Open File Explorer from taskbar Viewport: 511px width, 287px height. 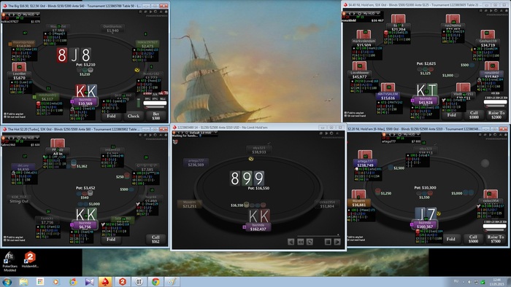24,282
